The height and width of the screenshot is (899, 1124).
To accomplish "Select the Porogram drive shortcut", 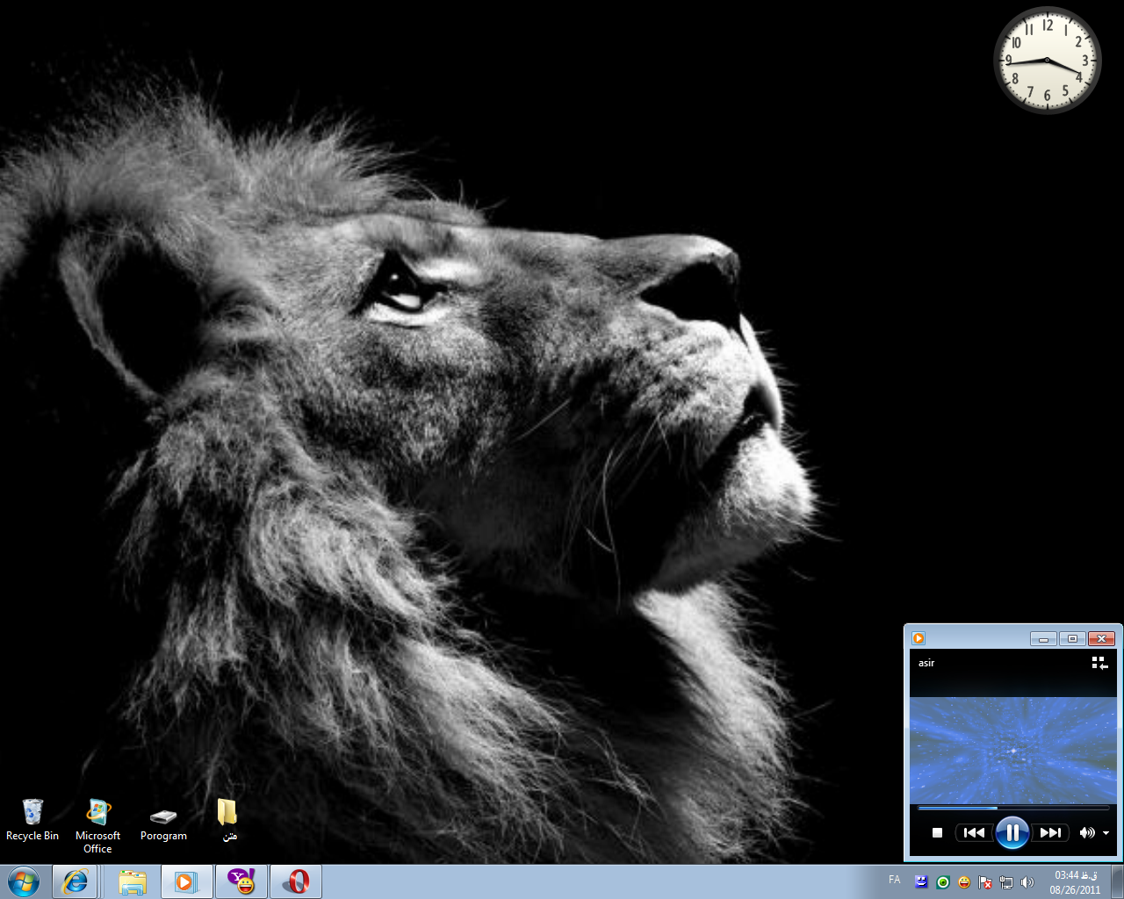I will 163,823.
